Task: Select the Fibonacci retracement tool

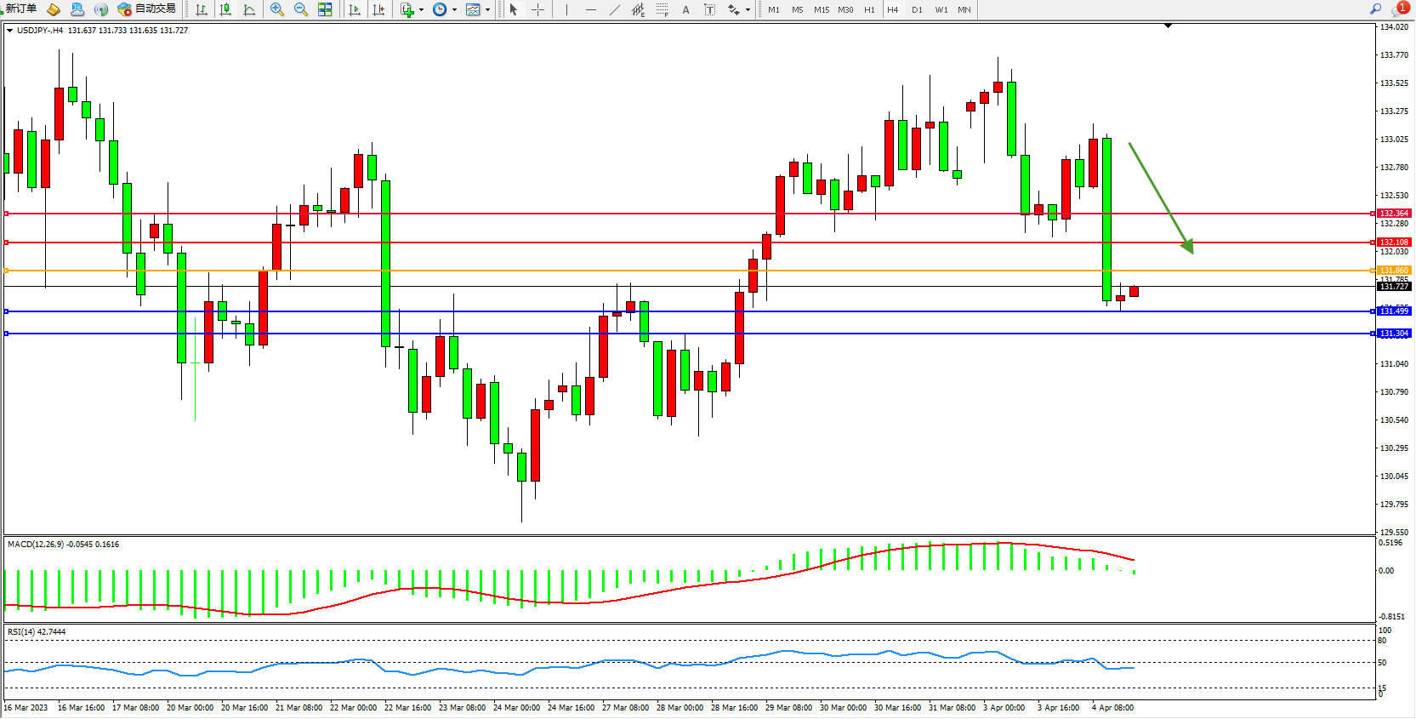Action: click(662, 9)
